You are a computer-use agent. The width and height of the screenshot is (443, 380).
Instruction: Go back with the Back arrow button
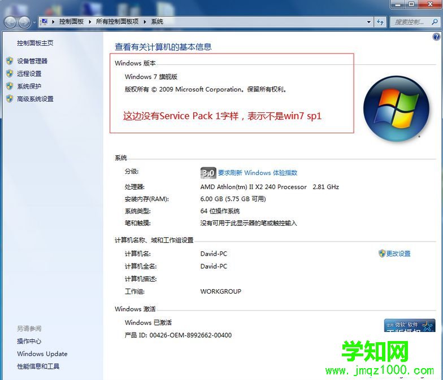point(10,22)
